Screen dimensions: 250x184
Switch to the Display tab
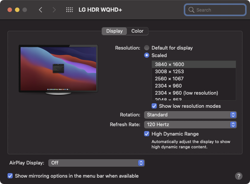coord(114,31)
